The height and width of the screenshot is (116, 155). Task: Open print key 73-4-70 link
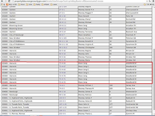click(62, 76)
